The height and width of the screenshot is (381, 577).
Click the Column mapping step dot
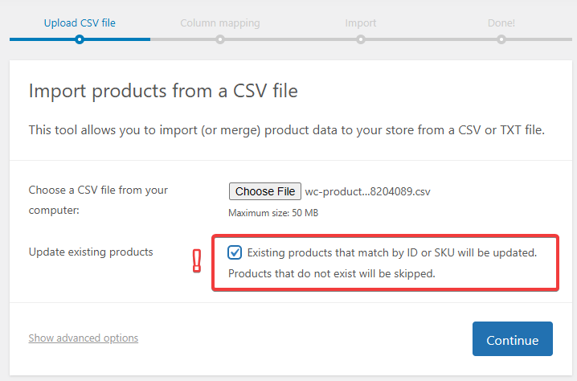(x=220, y=39)
